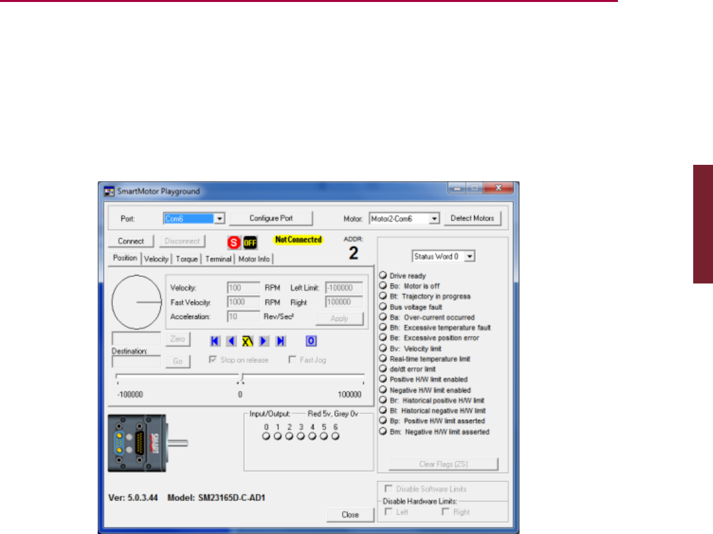The image size is (713, 534).
Task: Click the SmartMotor Playground title icon
Action: (109, 191)
